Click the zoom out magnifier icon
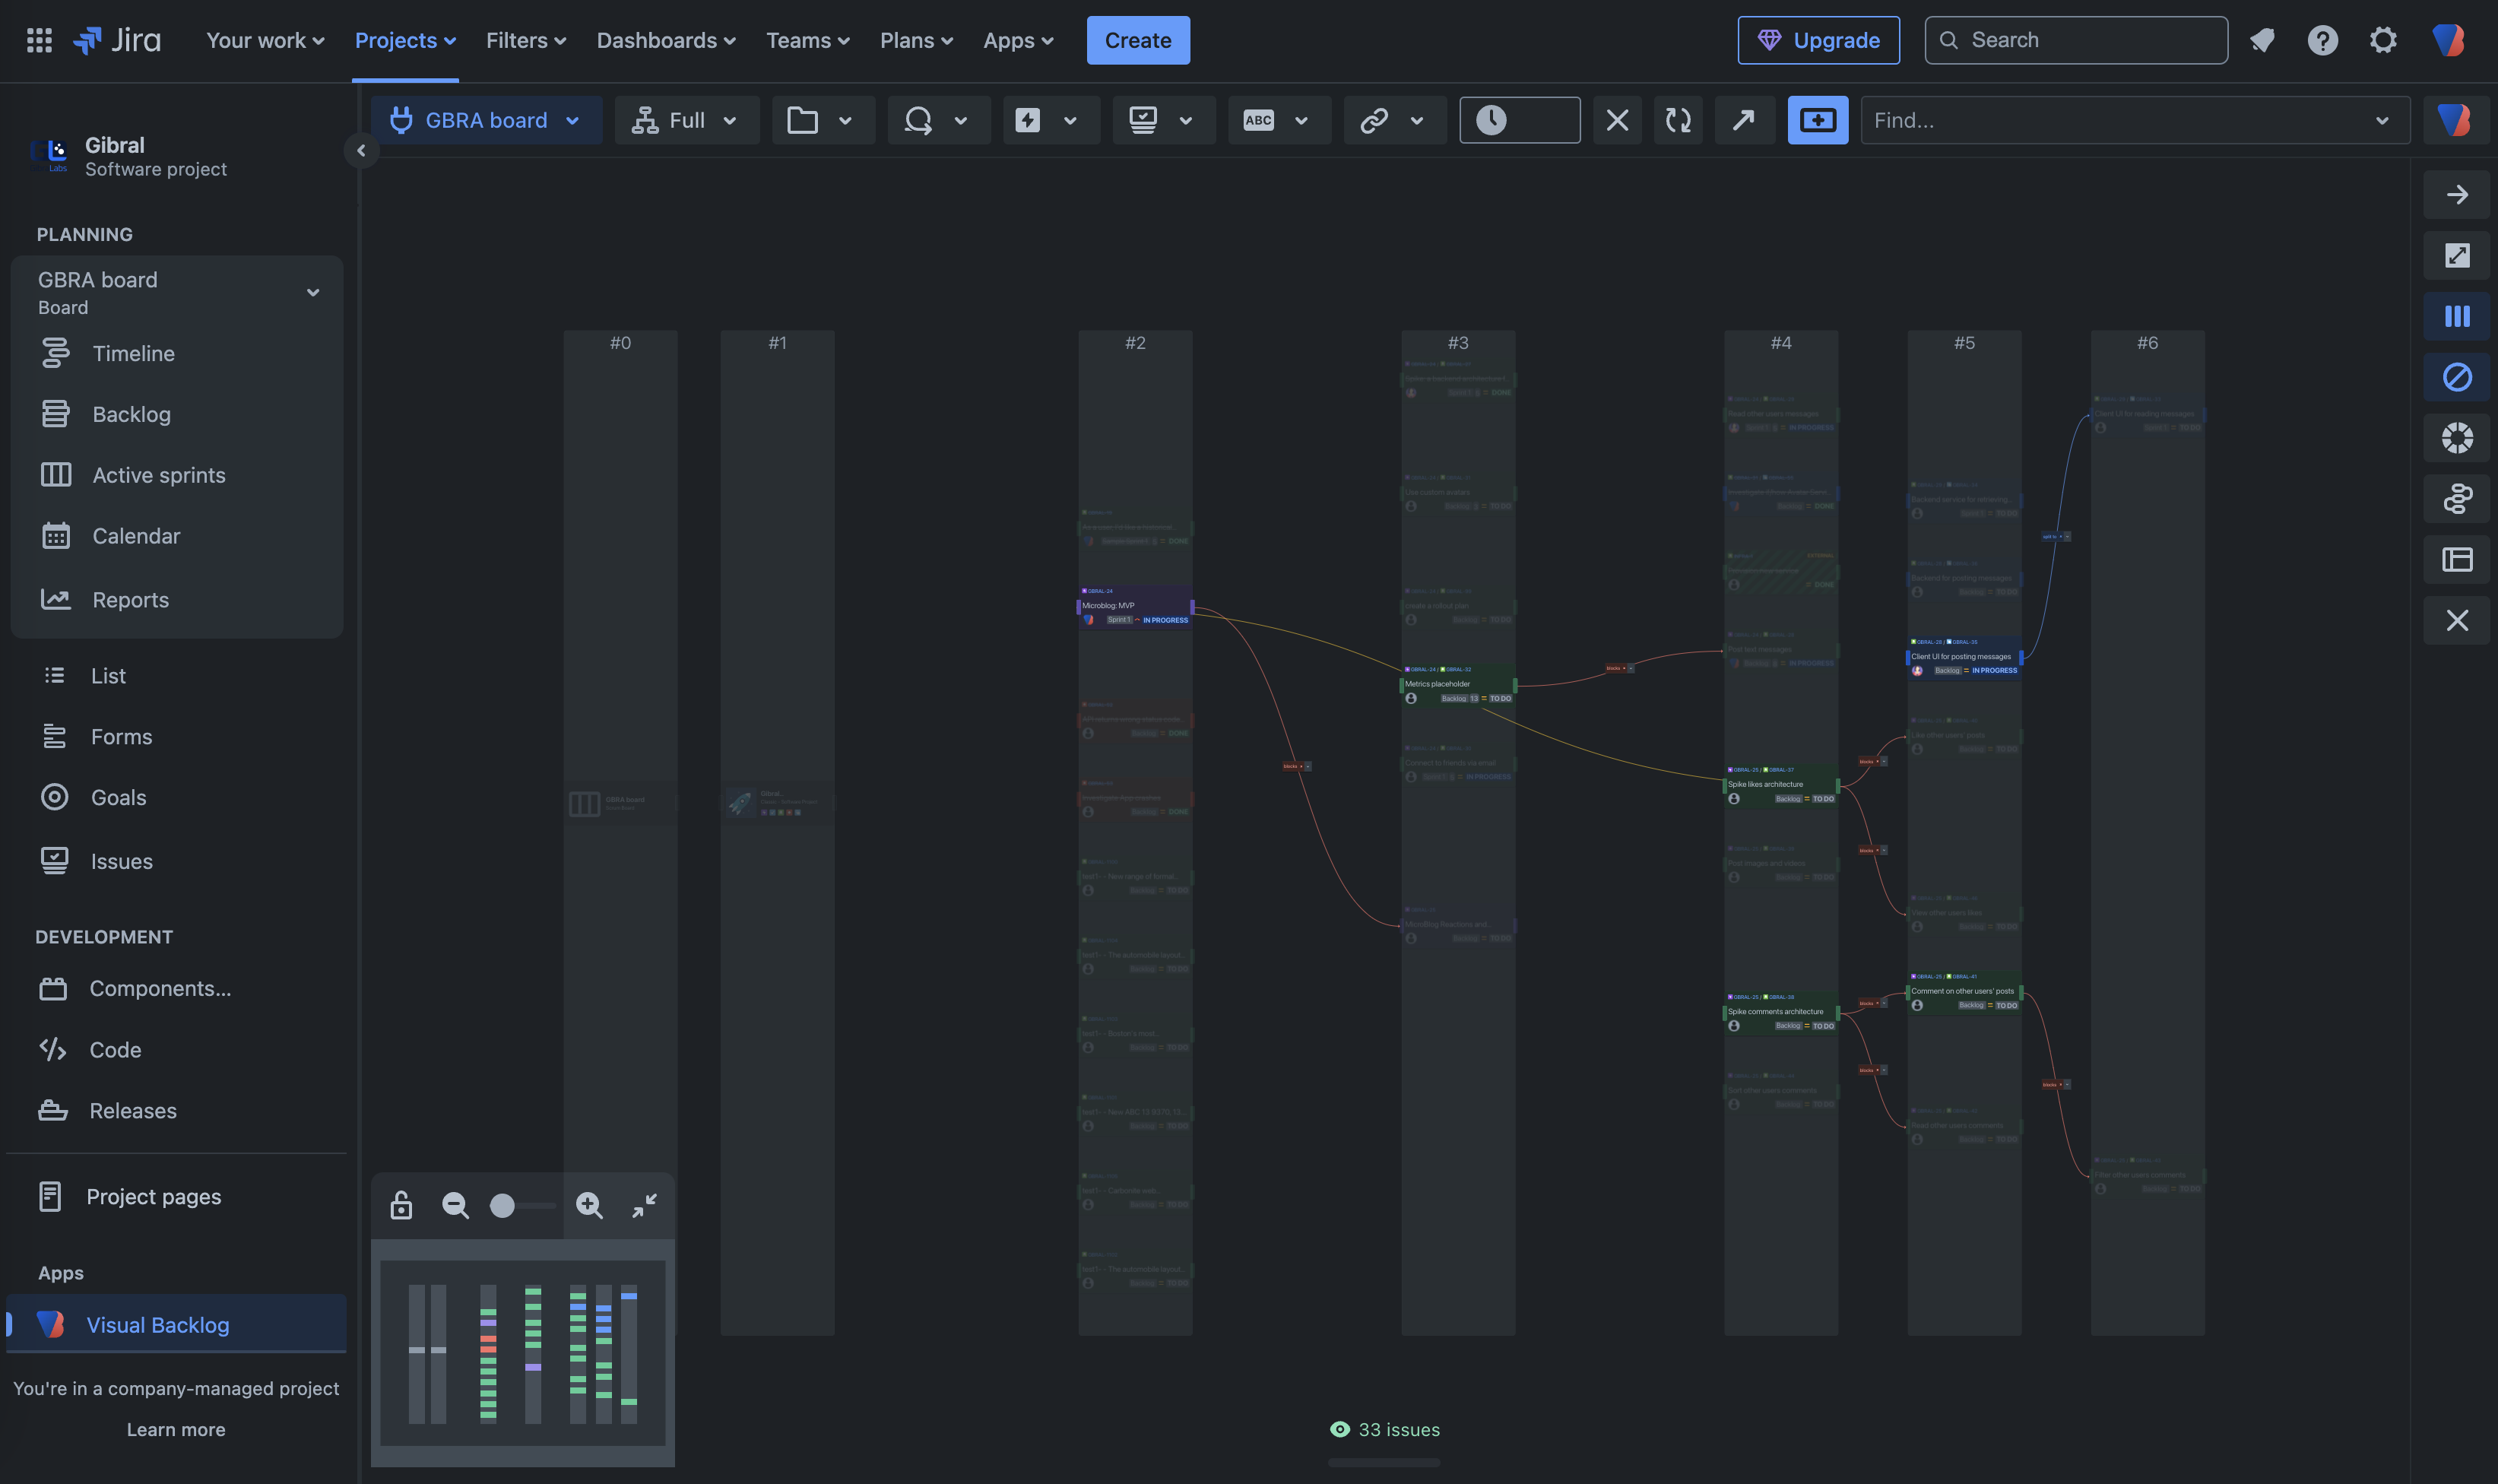This screenshot has height=1484, width=2498. (x=455, y=1205)
